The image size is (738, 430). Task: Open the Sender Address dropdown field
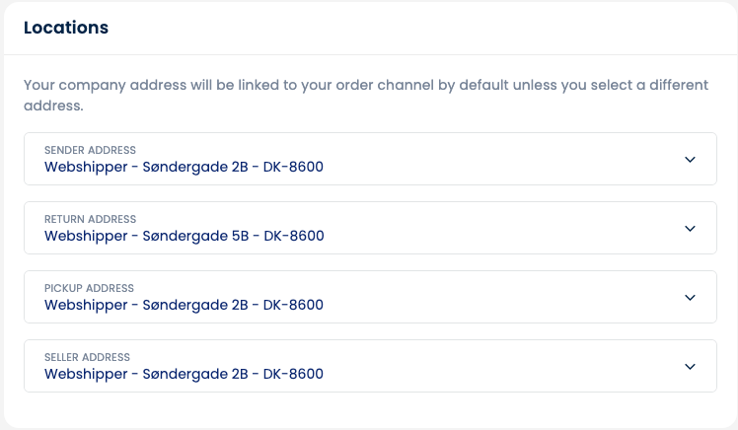coord(370,159)
